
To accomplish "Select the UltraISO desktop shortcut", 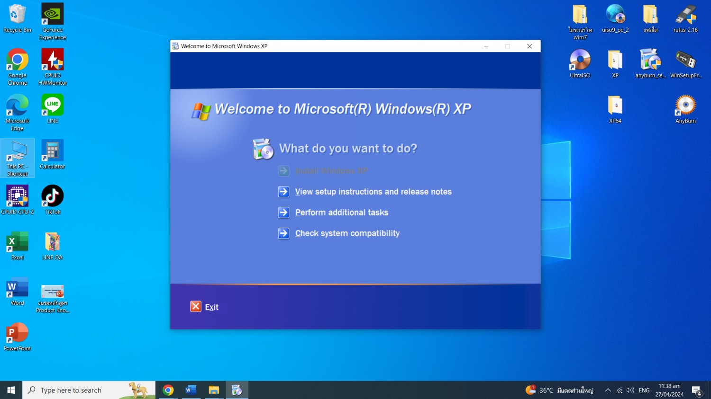I will point(580,64).
